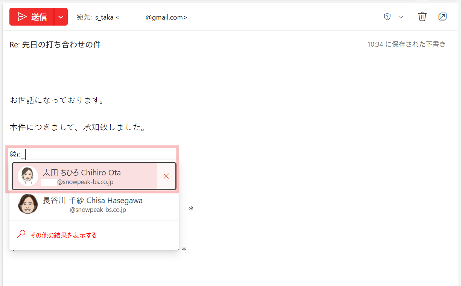Open the send options dropdown arrow
Viewport: 461px width, 286px height.
tap(61, 17)
